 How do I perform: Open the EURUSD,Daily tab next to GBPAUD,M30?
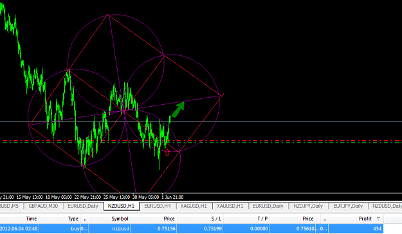tap(83, 206)
